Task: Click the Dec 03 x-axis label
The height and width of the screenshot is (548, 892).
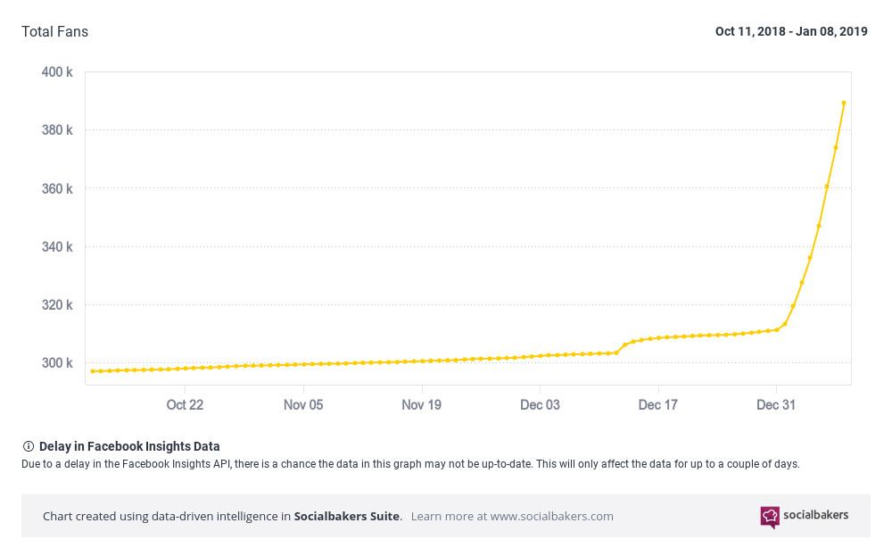Action: pos(540,404)
